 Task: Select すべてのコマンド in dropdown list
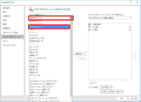coord(49,27)
